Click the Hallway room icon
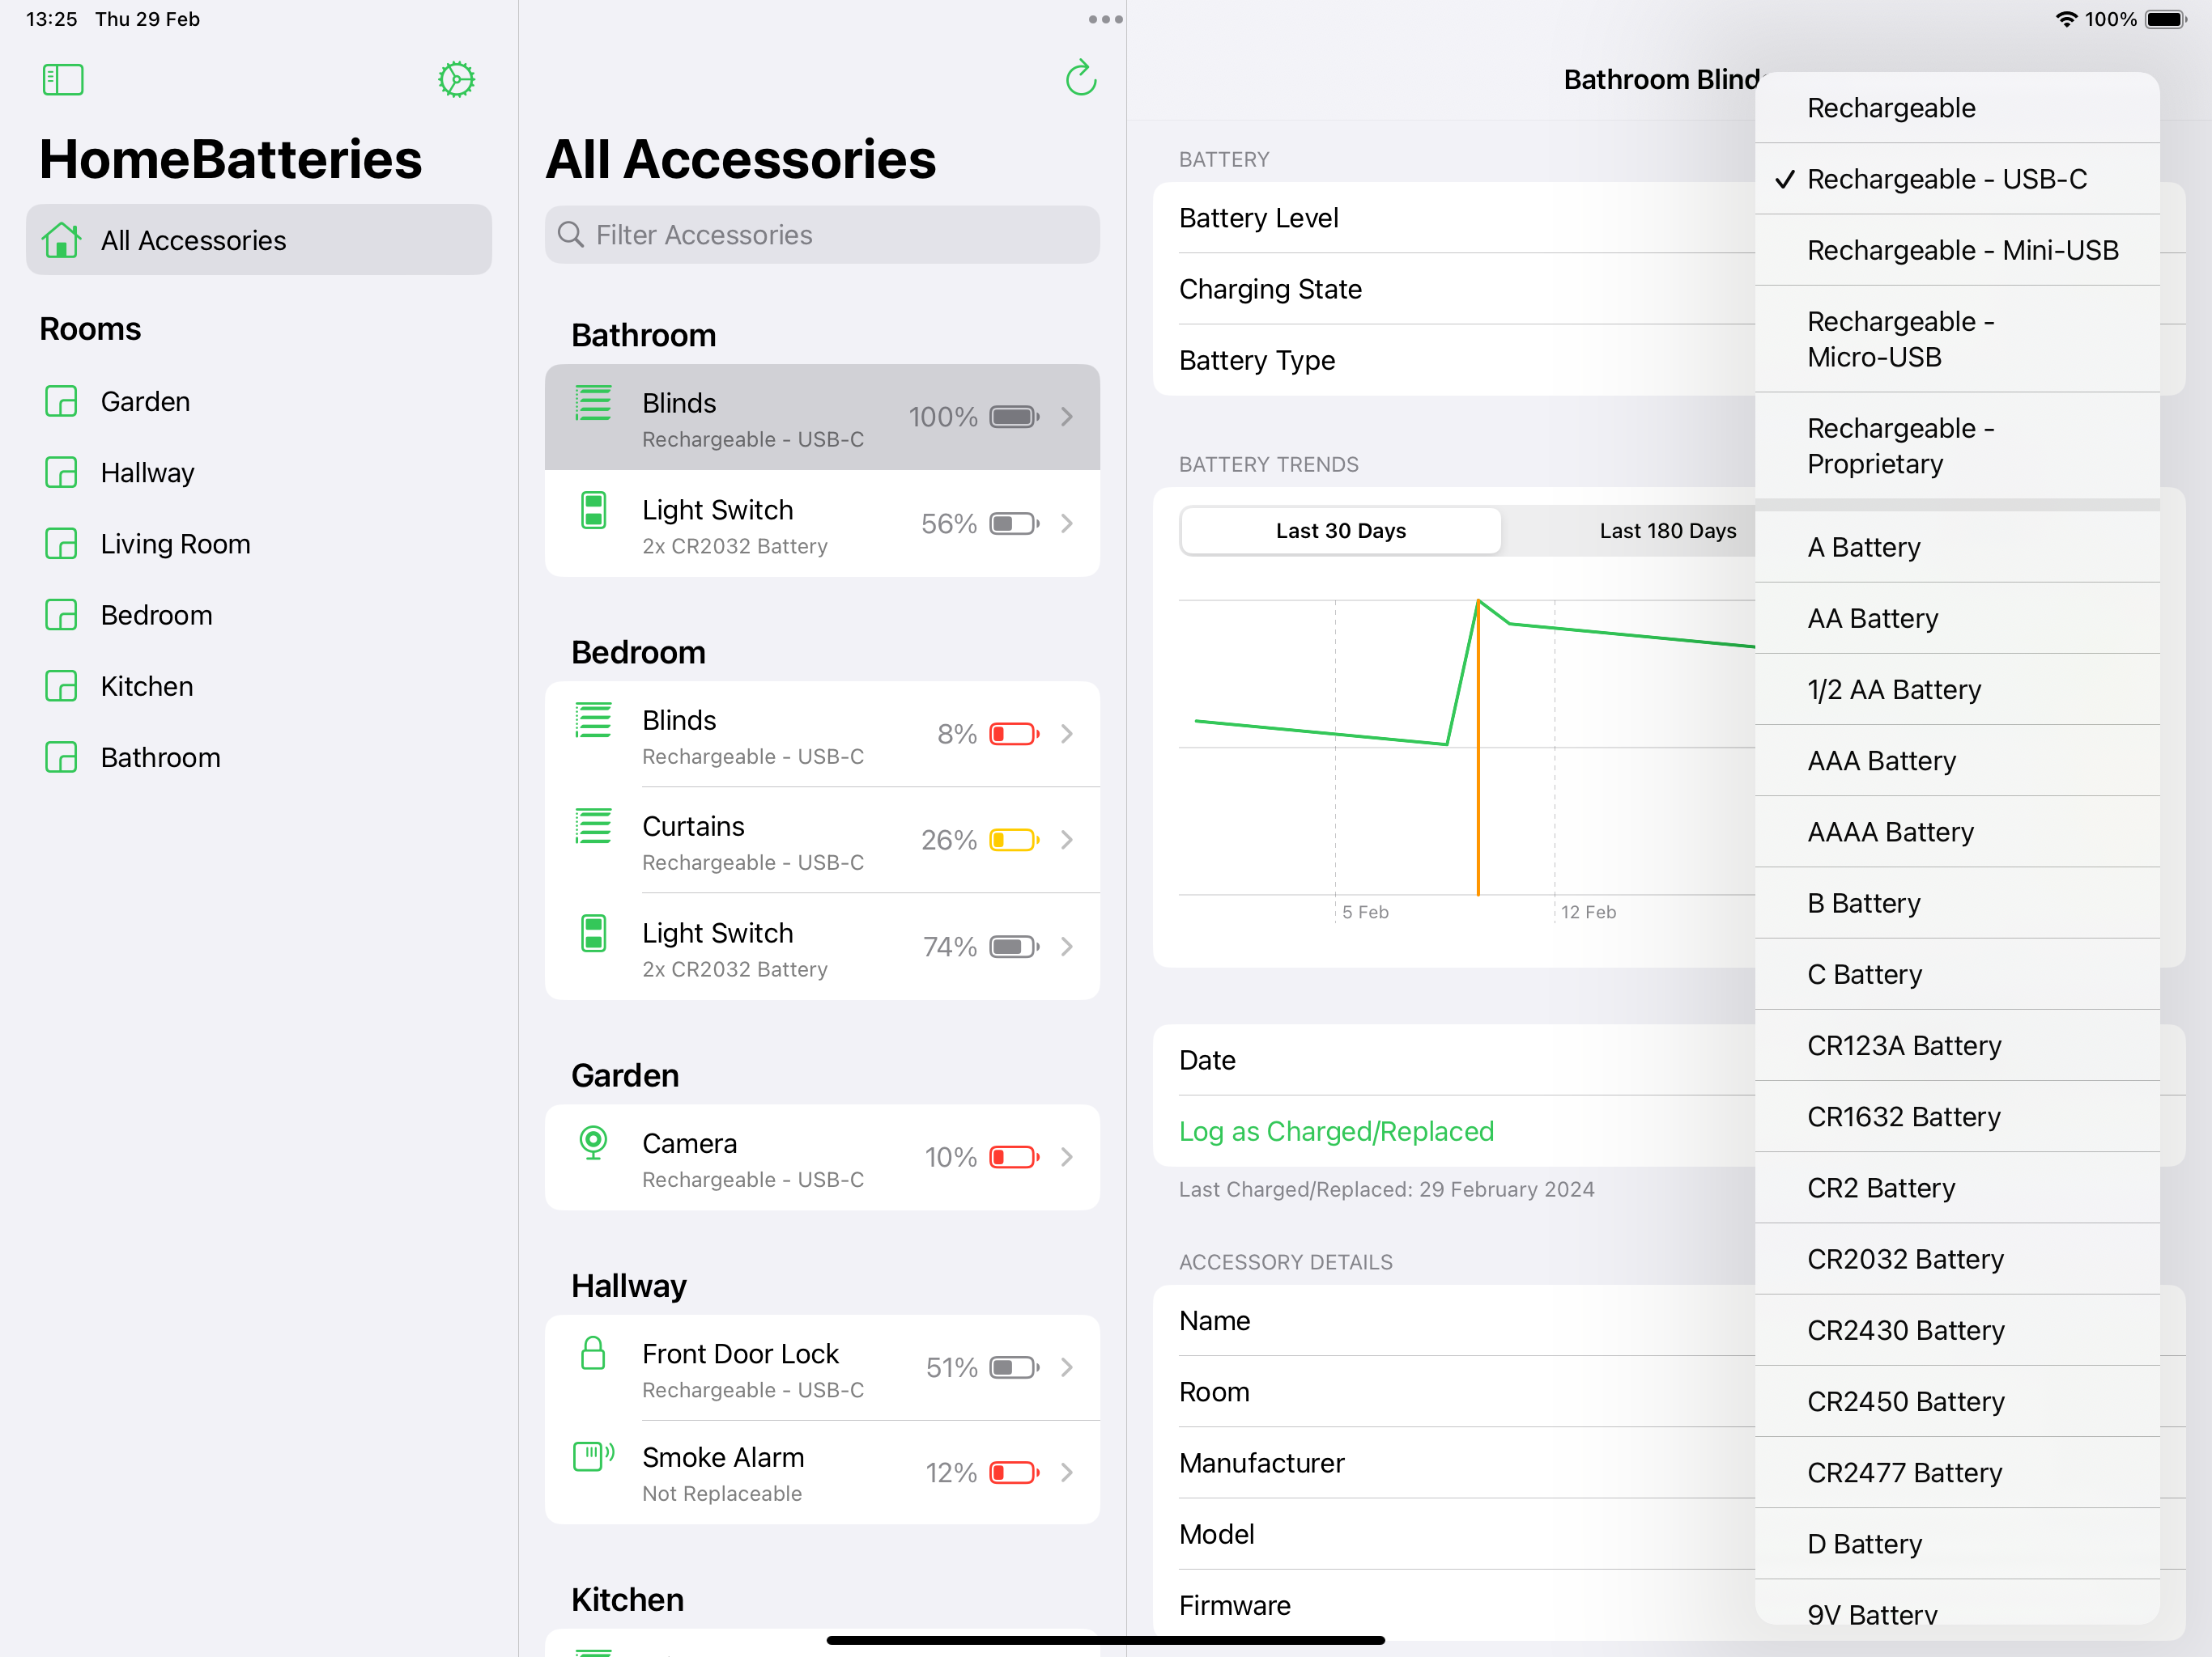 click(x=62, y=473)
